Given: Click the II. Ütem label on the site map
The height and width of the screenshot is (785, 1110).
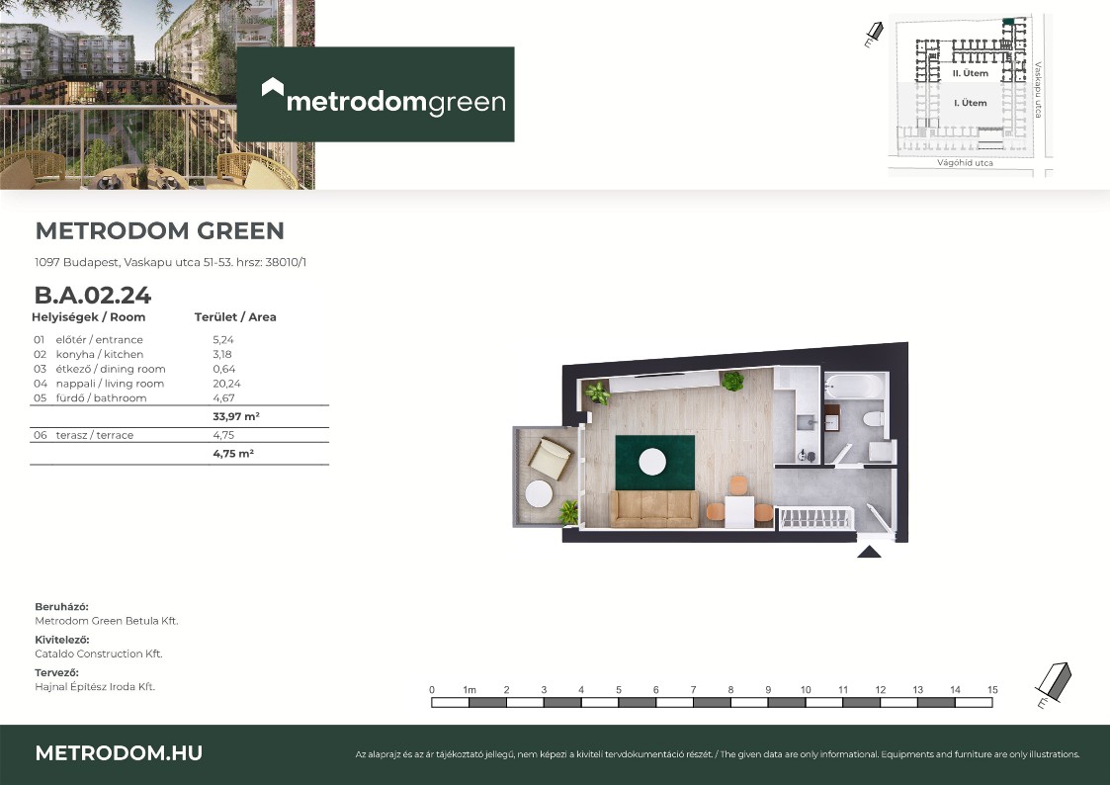Looking at the screenshot, I should (970, 74).
